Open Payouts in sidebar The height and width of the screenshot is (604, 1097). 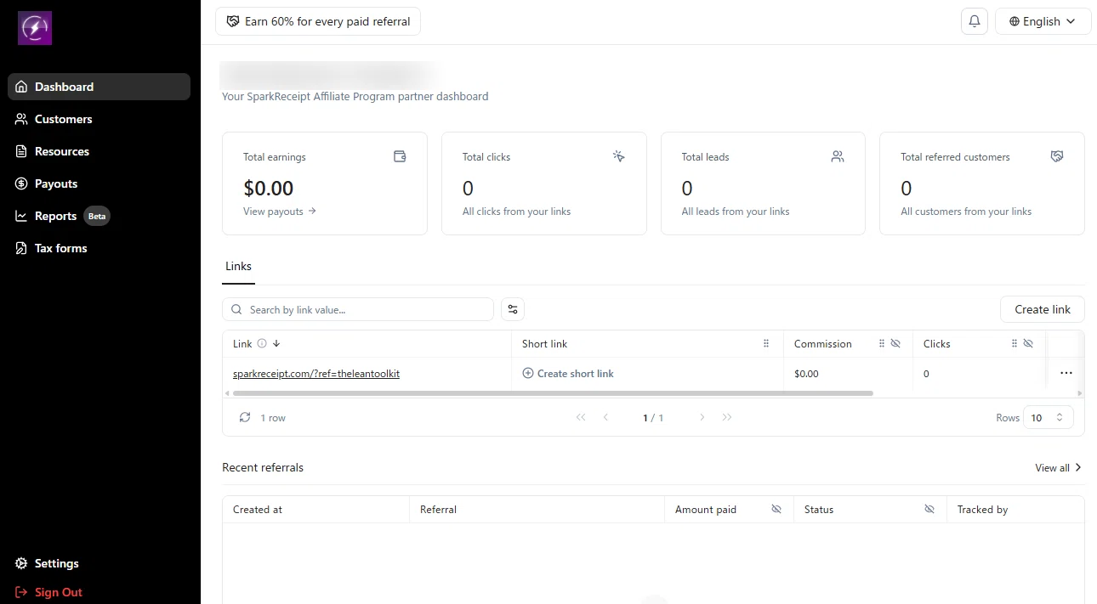tap(99, 183)
